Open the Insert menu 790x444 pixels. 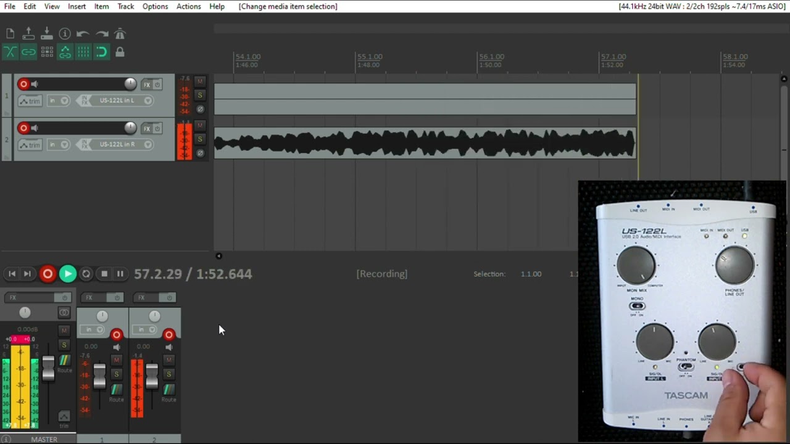[77, 6]
